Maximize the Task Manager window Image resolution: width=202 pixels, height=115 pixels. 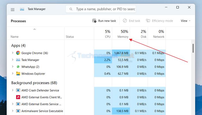(177, 7)
